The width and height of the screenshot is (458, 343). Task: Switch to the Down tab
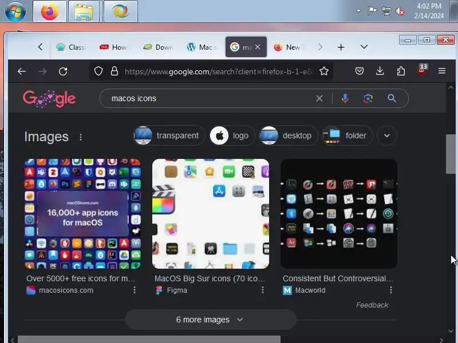158,47
